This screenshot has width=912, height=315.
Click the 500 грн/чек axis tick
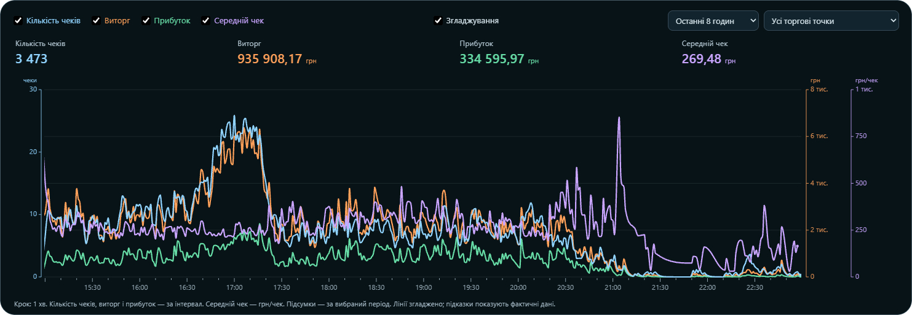pyautogui.click(x=861, y=183)
